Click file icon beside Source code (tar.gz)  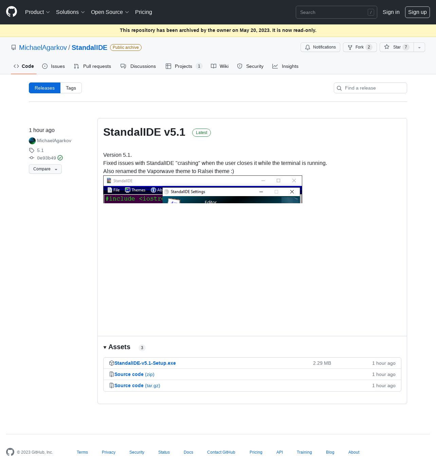coord(112,385)
